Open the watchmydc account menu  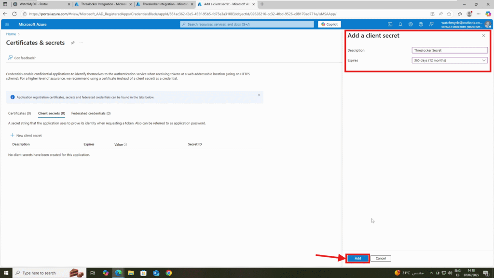(x=466, y=24)
